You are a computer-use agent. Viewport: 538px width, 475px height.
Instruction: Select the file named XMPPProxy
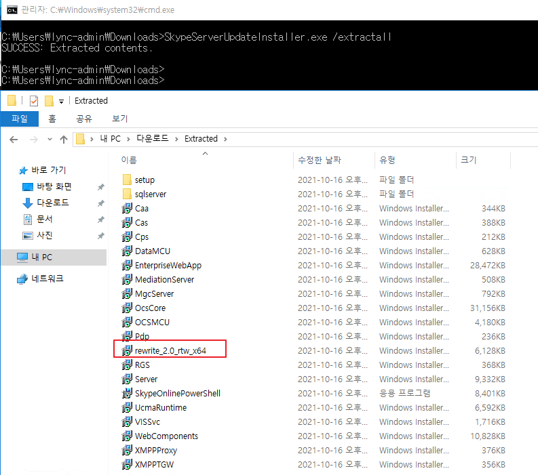[156, 451]
